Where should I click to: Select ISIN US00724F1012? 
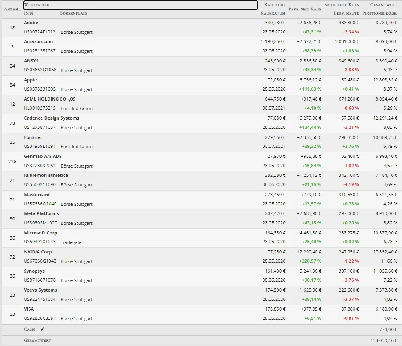point(39,32)
